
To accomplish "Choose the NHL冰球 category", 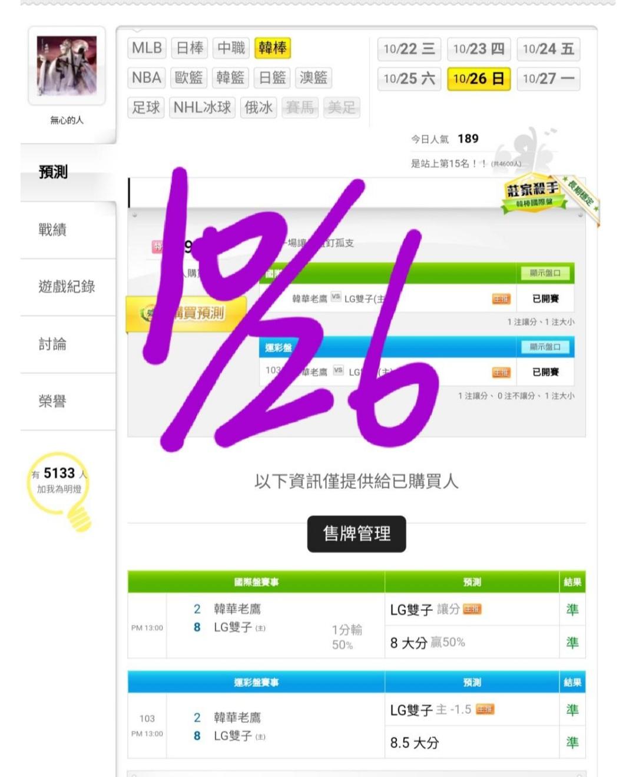I will point(203,107).
